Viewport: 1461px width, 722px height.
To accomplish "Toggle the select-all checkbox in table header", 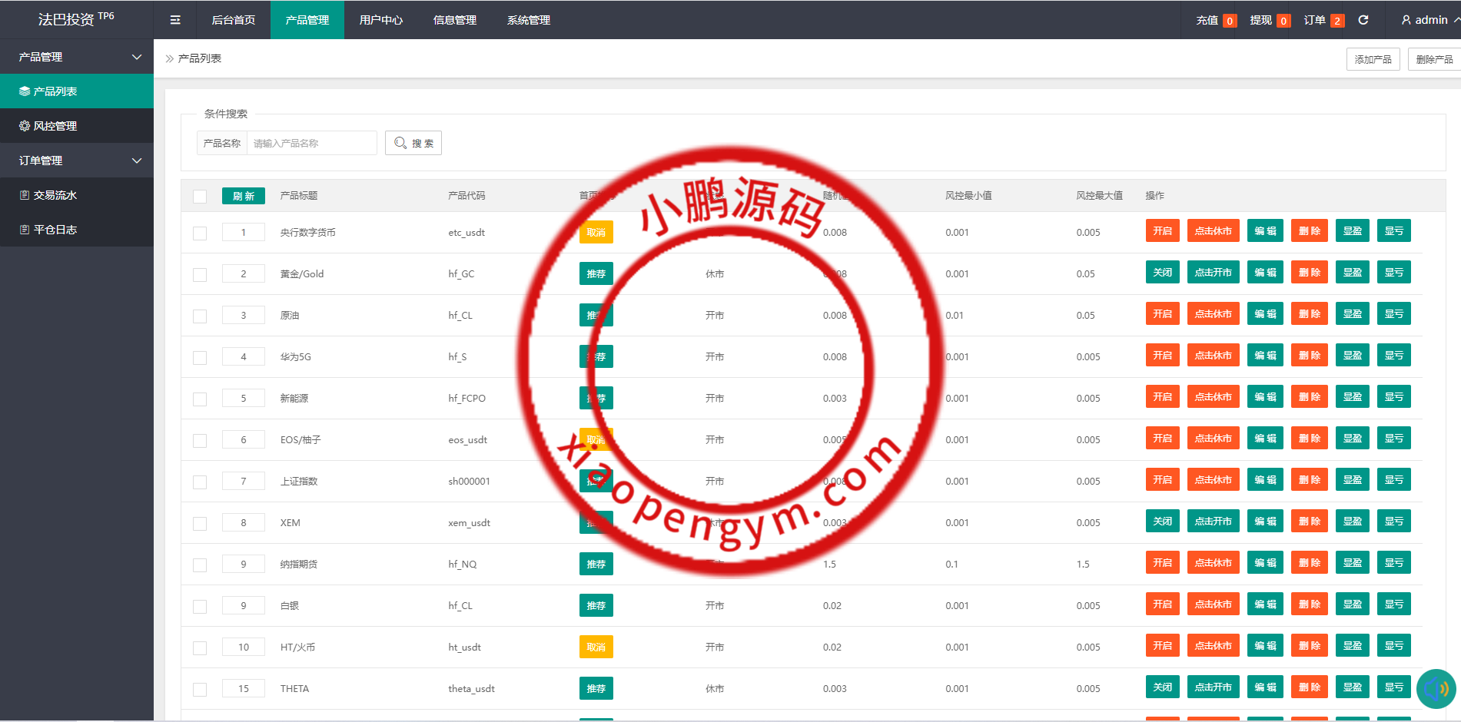I will tap(200, 196).
